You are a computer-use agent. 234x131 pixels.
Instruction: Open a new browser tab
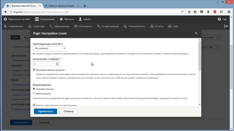(x=84, y=6)
